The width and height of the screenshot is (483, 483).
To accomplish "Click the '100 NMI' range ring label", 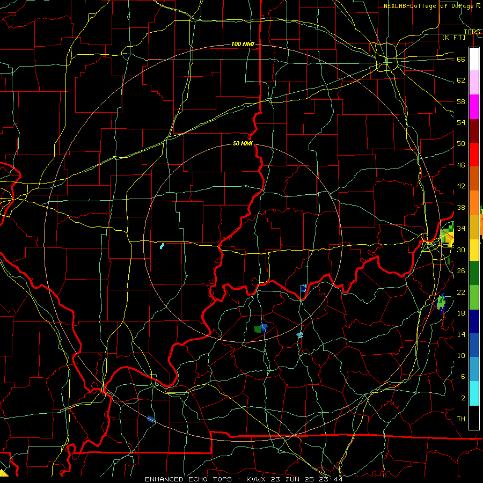I will click(243, 45).
